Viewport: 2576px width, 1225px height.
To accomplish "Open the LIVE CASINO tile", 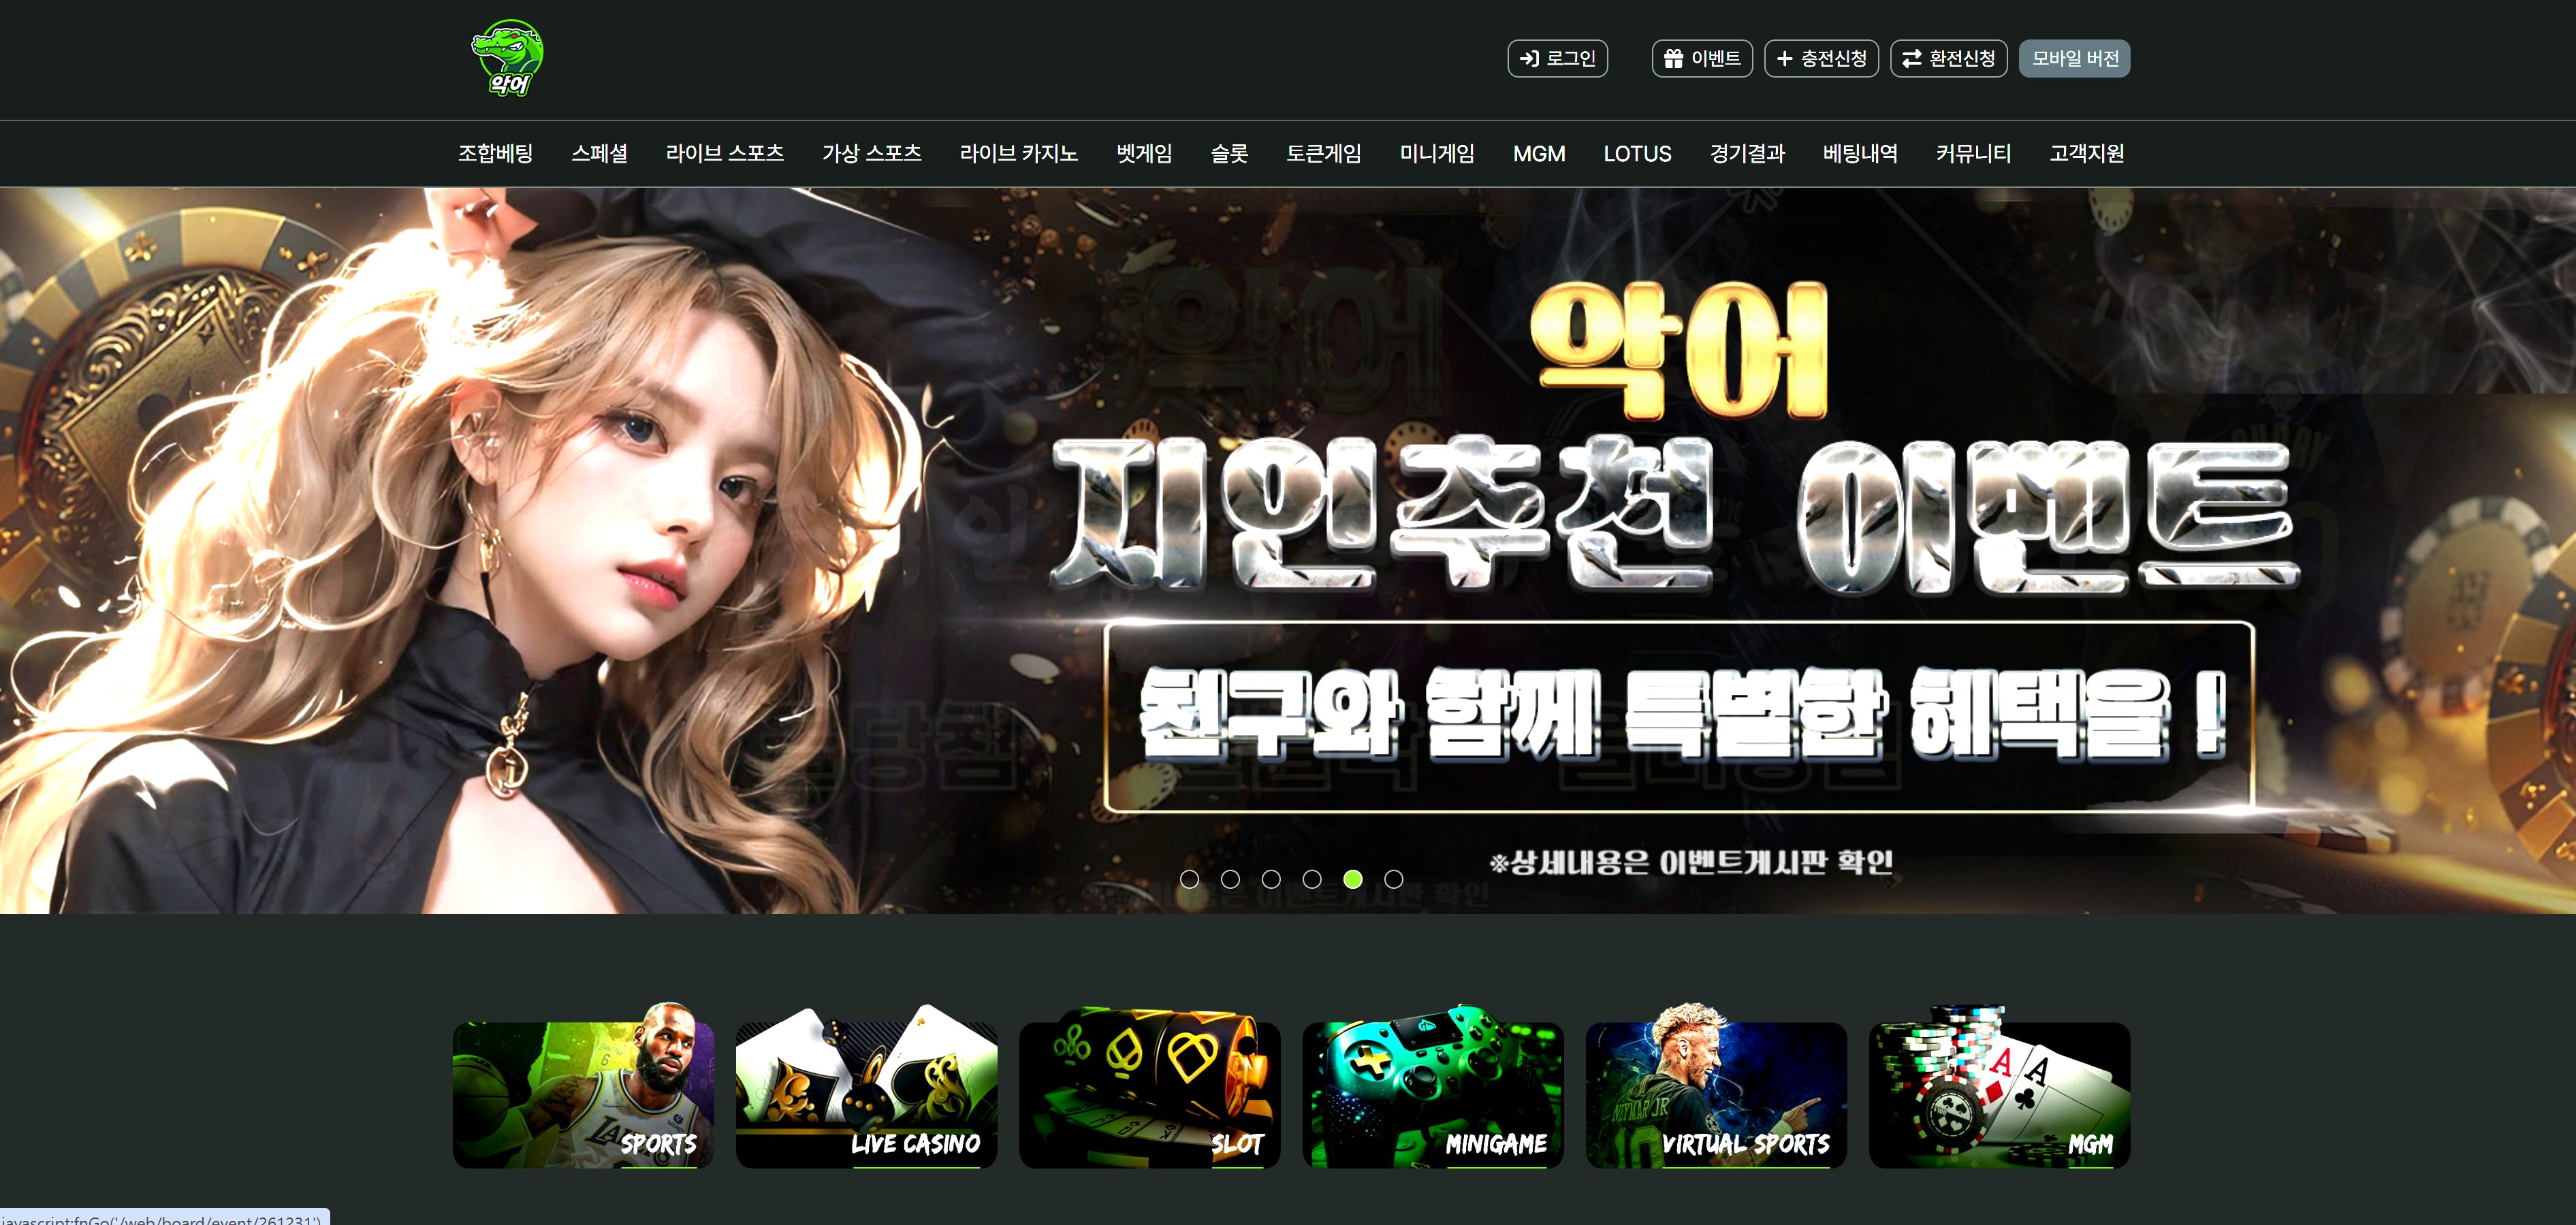I will [x=866, y=1094].
